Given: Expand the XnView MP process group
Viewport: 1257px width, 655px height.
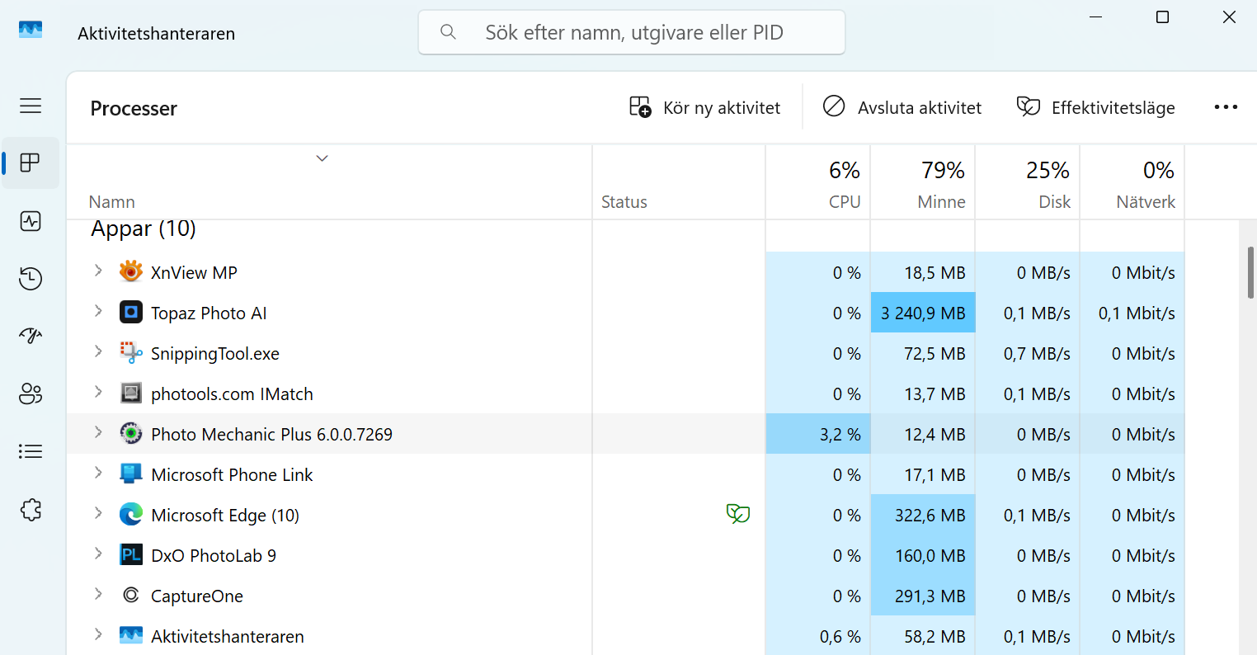Looking at the screenshot, I should 98,271.
